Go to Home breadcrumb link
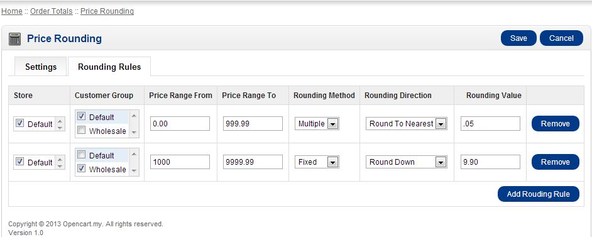This screenshot has height=237, width=592. pyautogui.click(x=12, y=11)
